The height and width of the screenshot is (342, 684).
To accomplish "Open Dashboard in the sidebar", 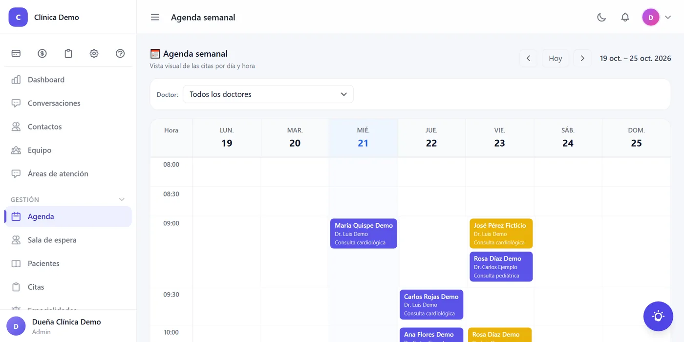I will (x=68, y=80).
